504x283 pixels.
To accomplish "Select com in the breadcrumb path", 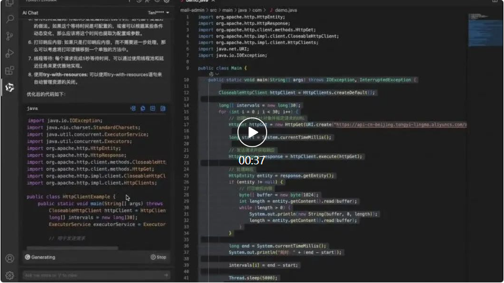I will pyautogui.click(x=257, y=10).
